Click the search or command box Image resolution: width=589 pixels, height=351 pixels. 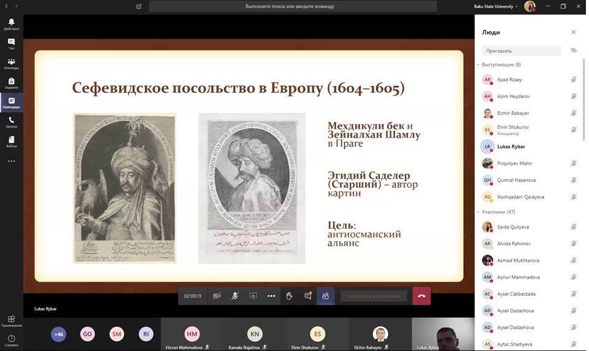293,6
